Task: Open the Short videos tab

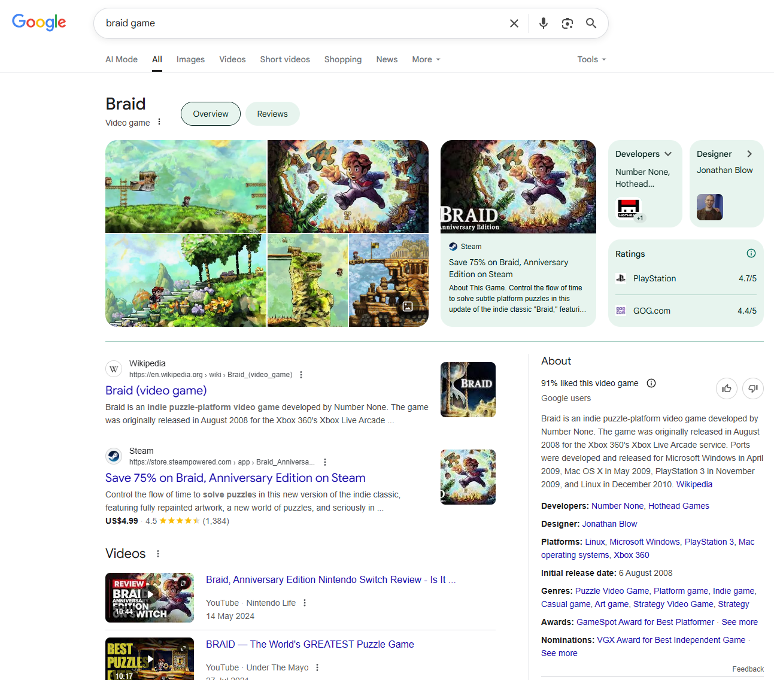Action: pyautogui.click(x=285, y=59)
